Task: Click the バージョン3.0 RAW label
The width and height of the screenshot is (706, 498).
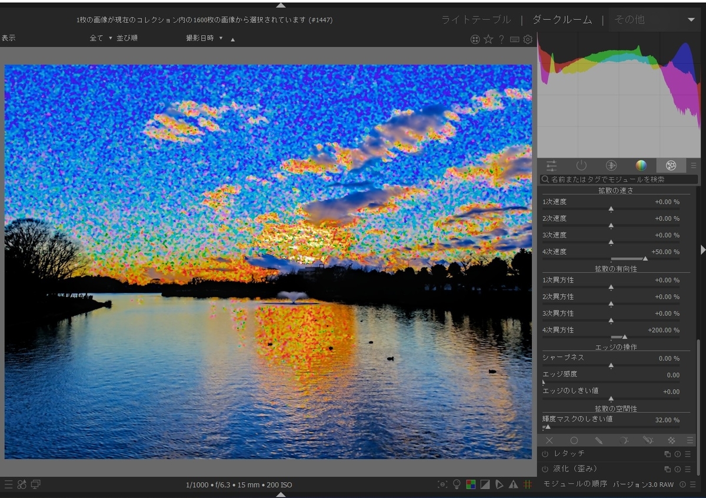Action: tap(643, 484)
